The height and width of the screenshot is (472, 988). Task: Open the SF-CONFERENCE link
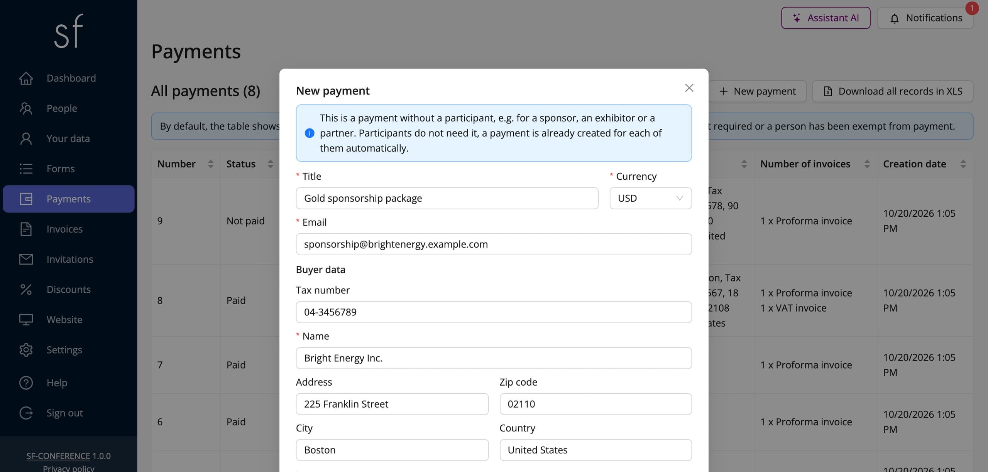click(x=58, y=456)
